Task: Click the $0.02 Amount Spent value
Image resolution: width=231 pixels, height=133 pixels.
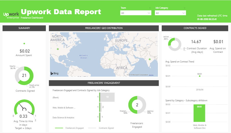Action: [25, 51]
